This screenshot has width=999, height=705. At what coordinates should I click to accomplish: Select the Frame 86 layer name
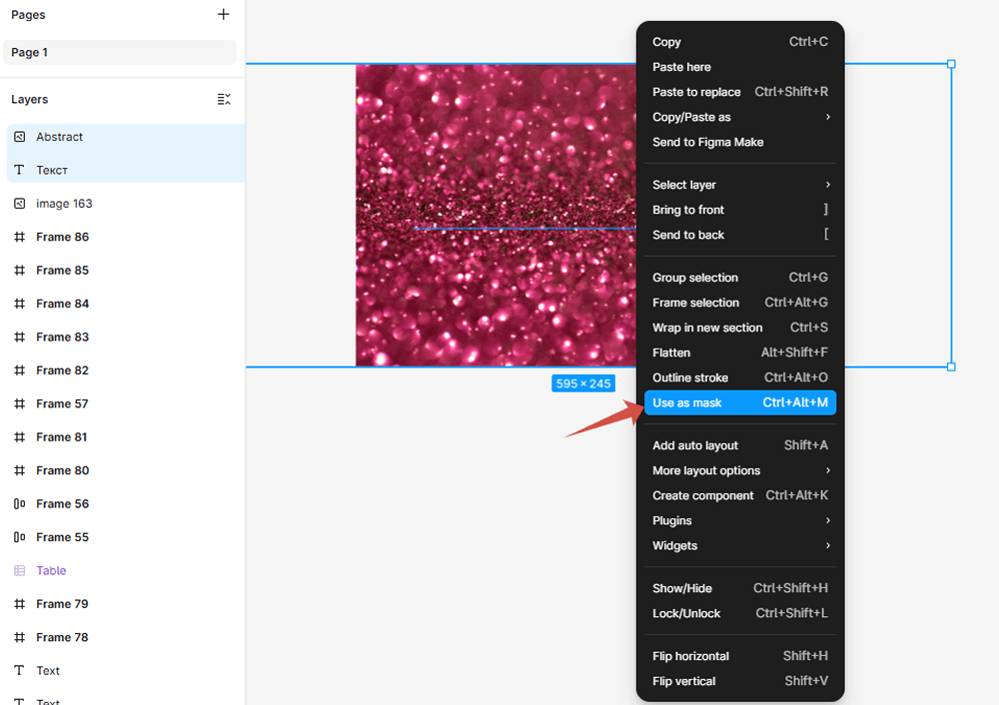pos(62,237)
